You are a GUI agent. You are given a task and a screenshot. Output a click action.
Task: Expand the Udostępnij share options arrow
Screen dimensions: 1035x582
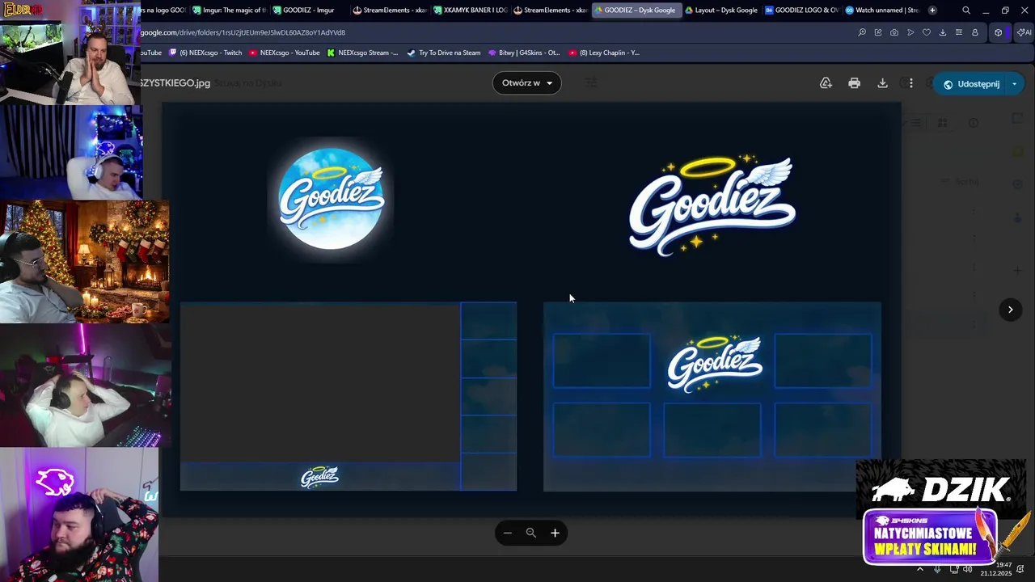pyautogui.click(x=1015, y=84)
